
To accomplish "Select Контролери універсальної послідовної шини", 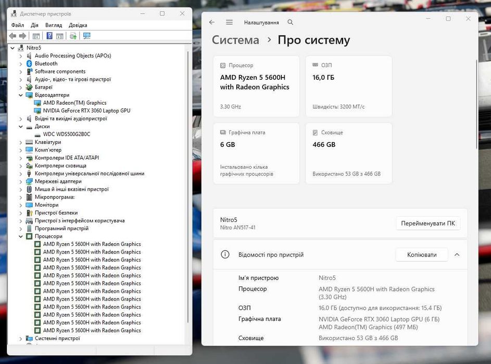I will pos(90,173).
